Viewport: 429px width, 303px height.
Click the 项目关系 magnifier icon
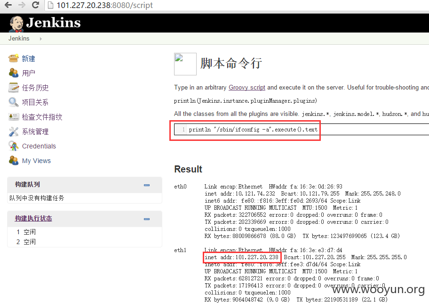click(x=13, y=102)
